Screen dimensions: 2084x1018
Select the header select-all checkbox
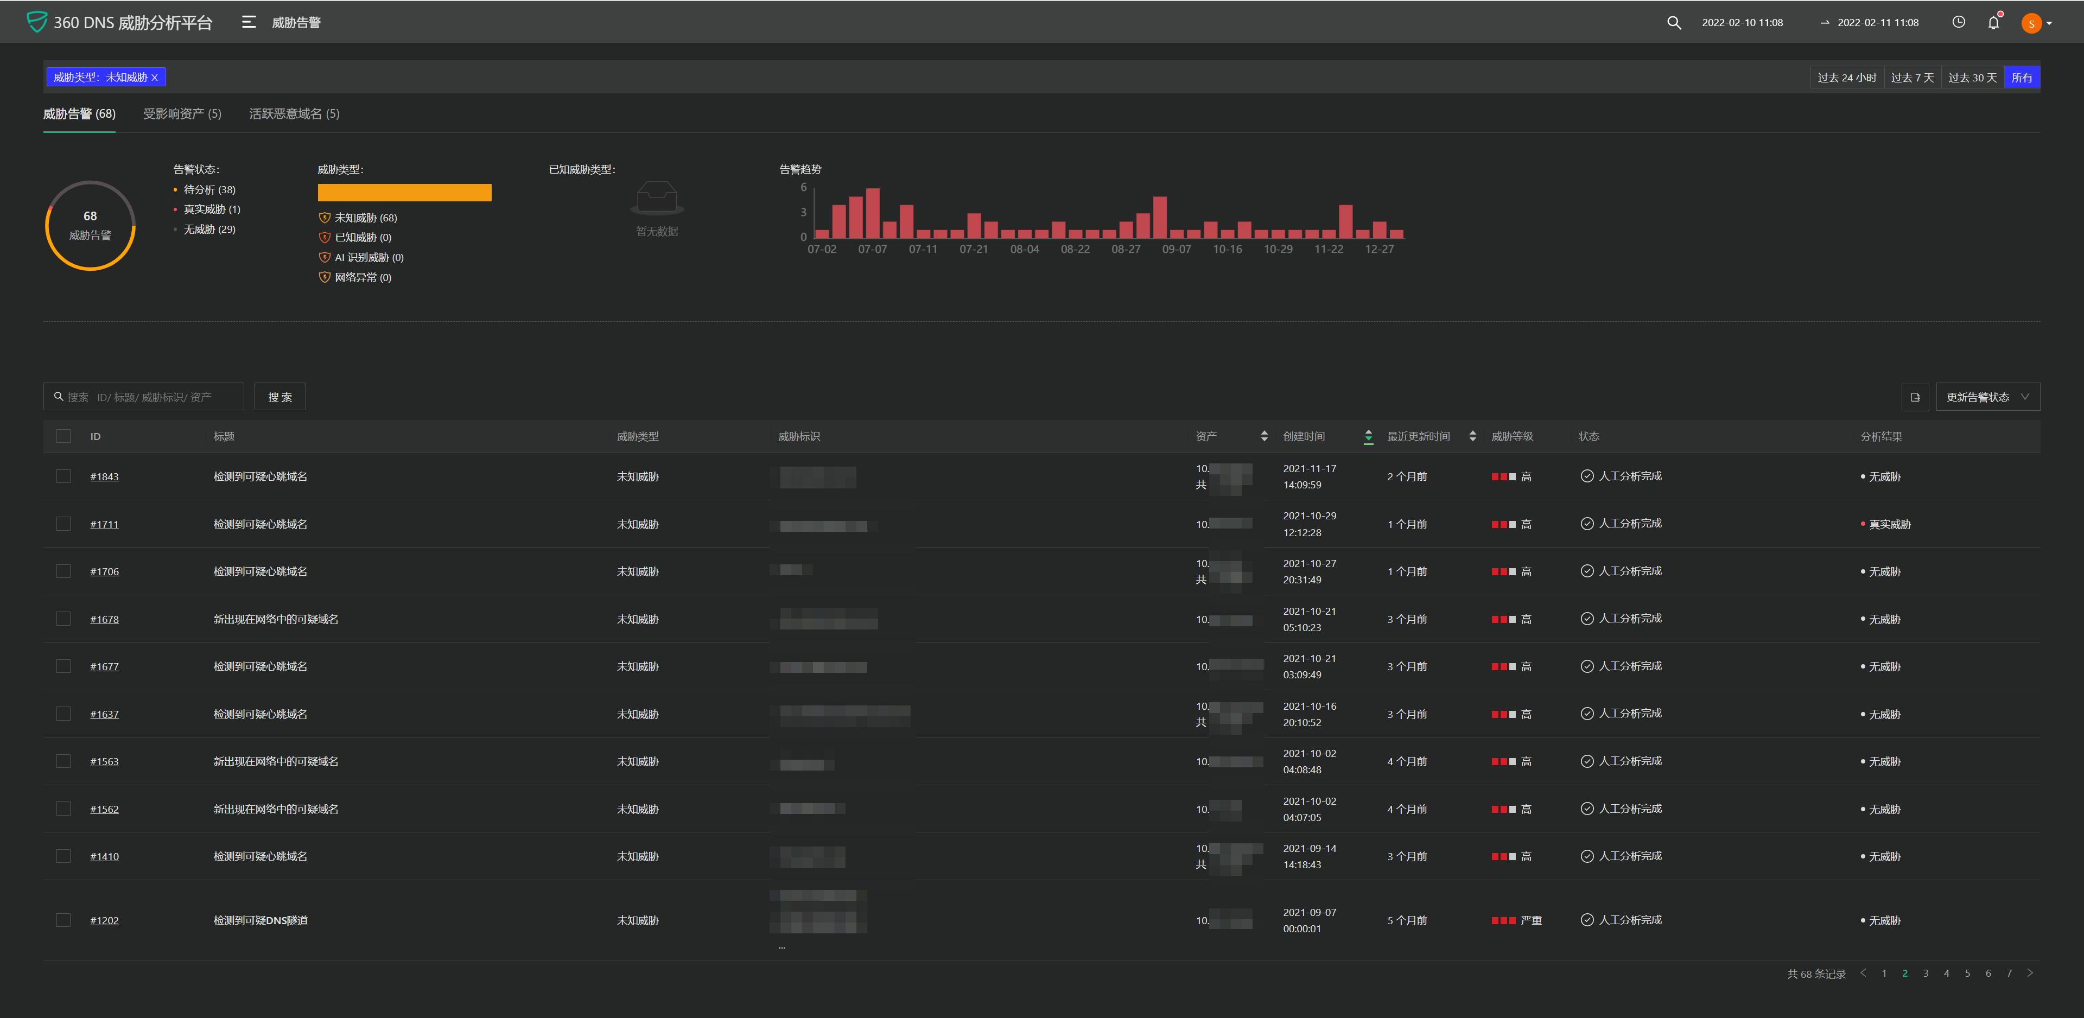[x=63, y=436]
